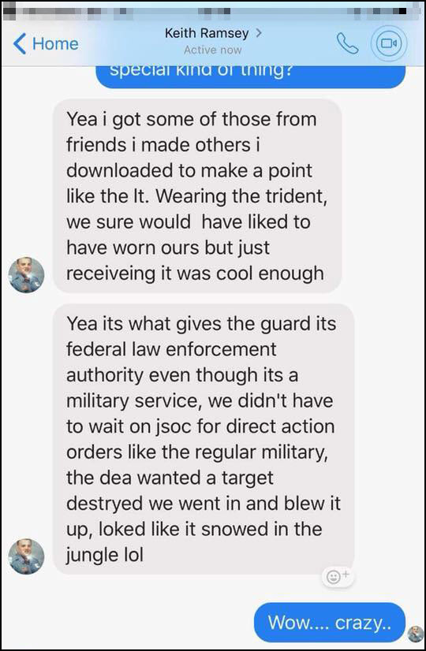Select message about federal law enforcement authority
Viewport: 426px width, 651px height.
(204, 439)
